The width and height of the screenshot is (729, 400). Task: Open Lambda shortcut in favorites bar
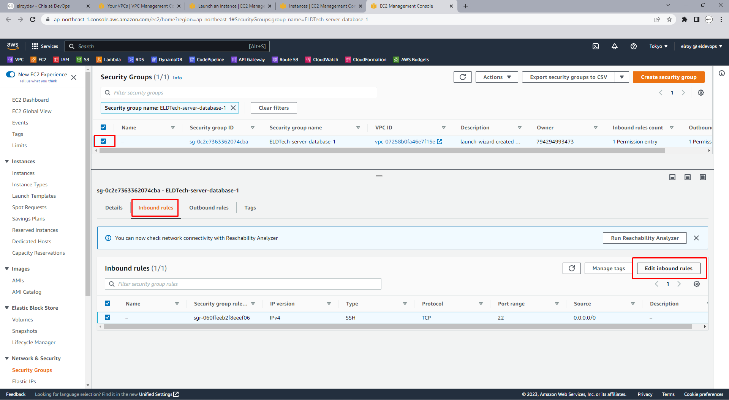click(x=108, y=60)
